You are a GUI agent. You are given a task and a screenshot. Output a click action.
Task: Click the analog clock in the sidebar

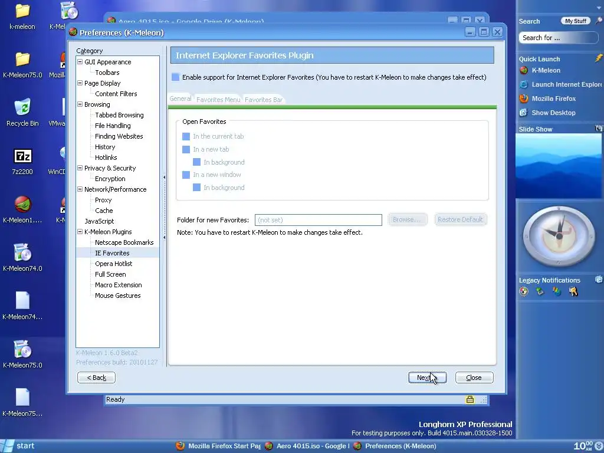[559, 236]
